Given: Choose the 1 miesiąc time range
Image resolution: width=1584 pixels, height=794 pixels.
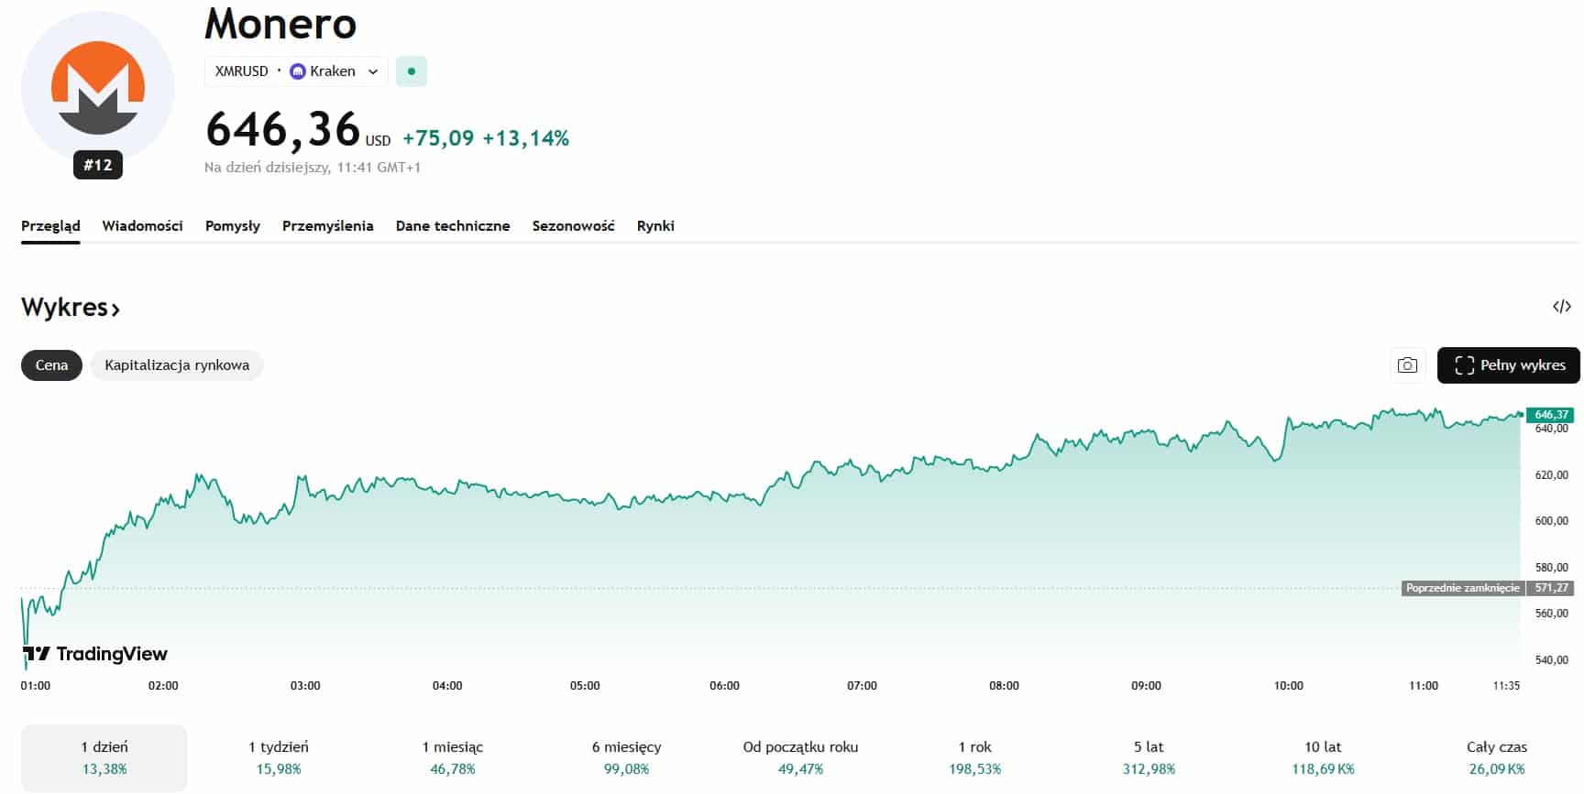Looking at the screenshot, I should [452, 757].
